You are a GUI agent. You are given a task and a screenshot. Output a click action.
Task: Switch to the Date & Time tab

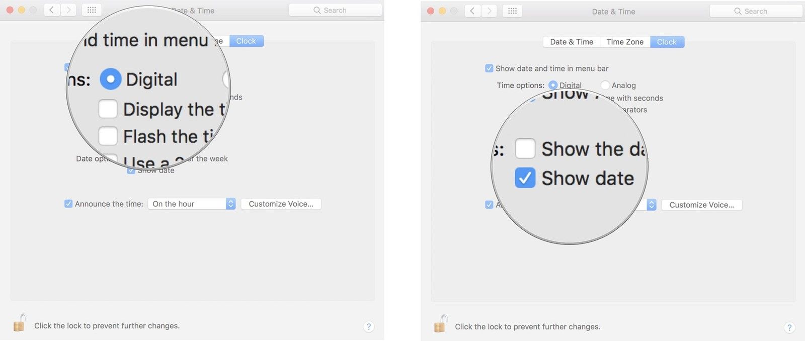coord(571,42)
